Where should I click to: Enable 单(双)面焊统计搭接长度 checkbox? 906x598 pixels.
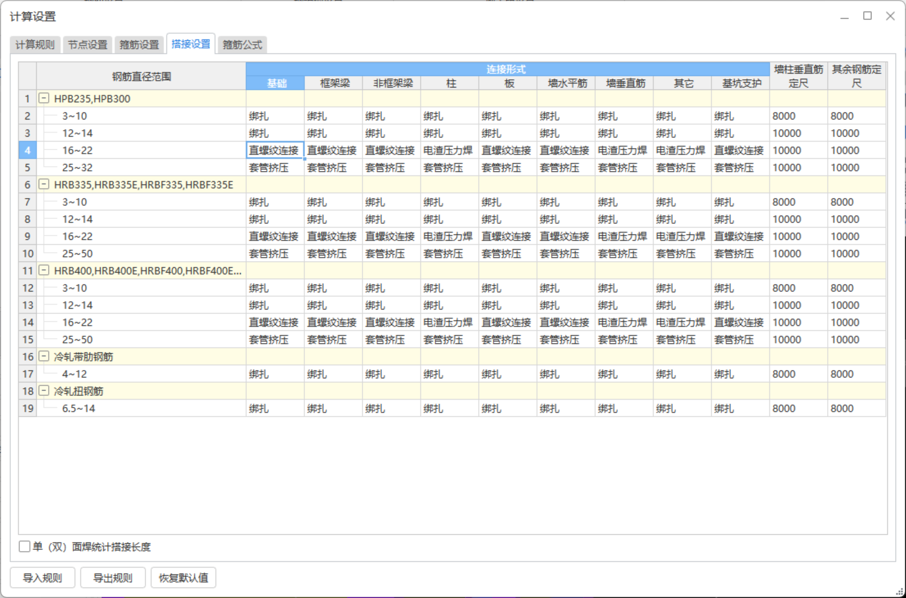pyautogui.click(x=25, y=547)
